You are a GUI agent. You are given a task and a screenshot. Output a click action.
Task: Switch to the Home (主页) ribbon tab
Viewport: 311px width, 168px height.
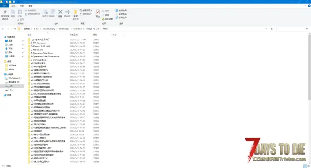13,6
